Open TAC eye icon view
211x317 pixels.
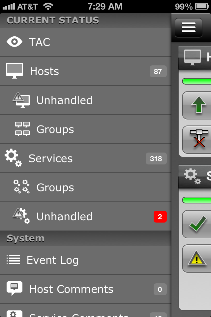pyautogui.click(x=14, y=42)
